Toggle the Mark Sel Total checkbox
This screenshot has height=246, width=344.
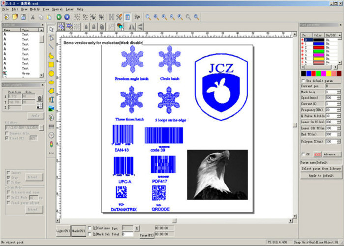pyautogui.click(x=89, y=235)
